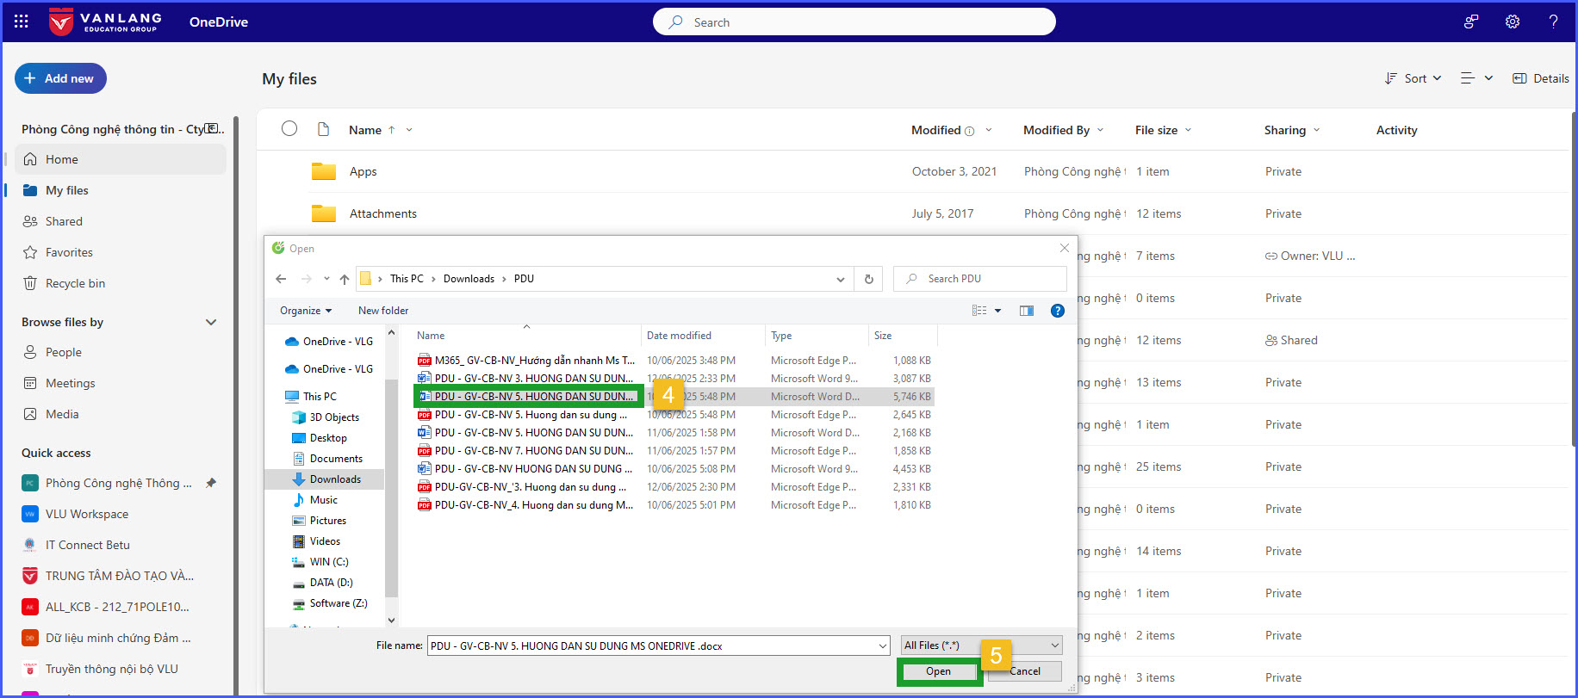Open Sharing column dropdown
The height and width of the screenshot is (698, 1578).
tap(1316, 130)
